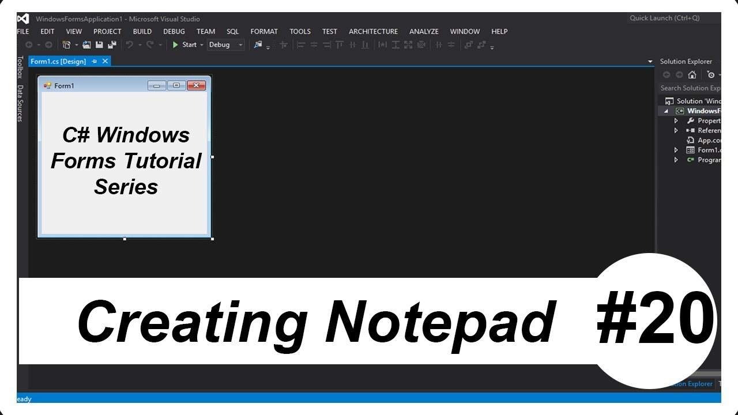Click the Make Vertical Spacing Equal icon

451,44
